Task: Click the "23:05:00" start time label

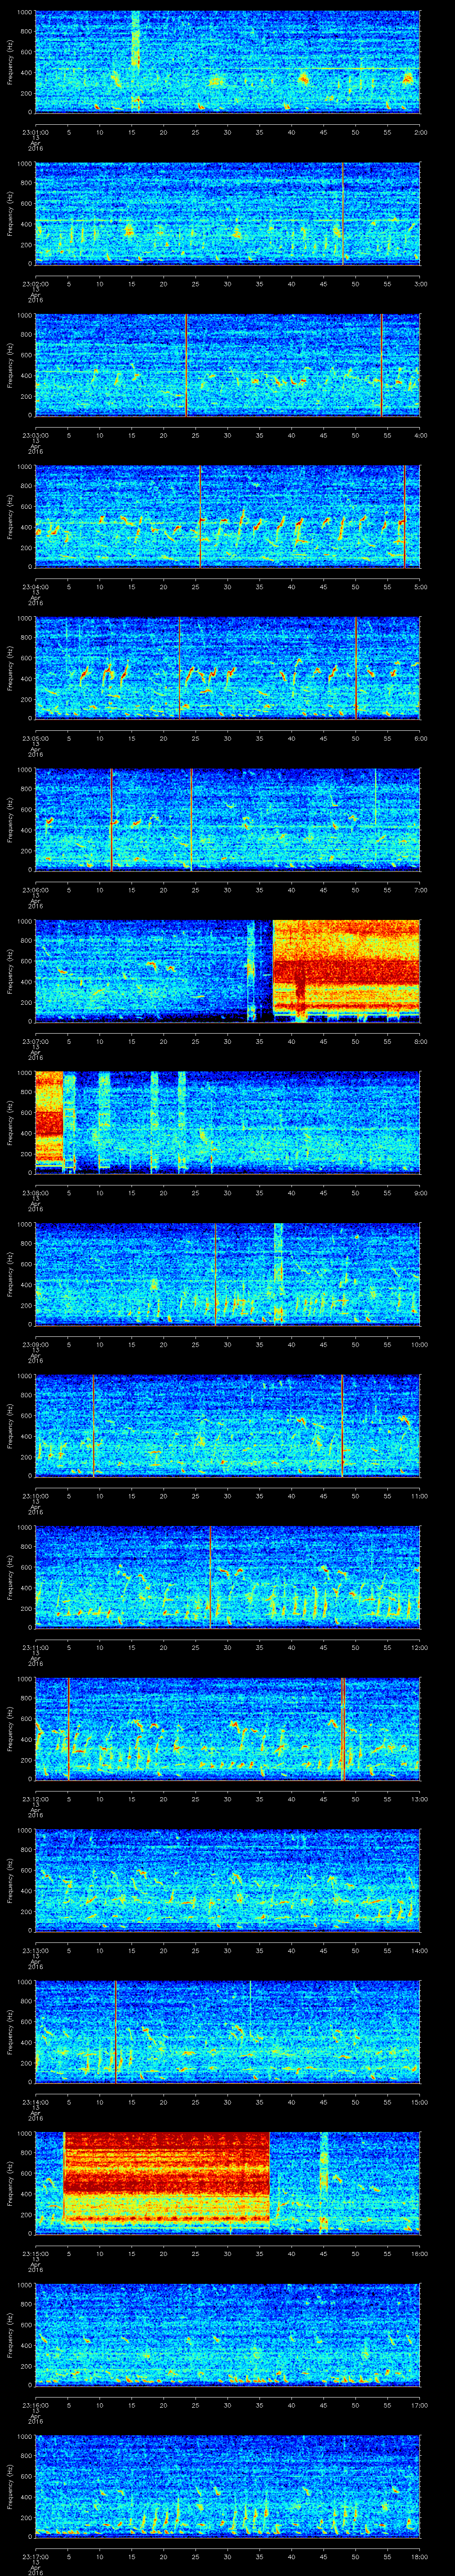Action: (x=35, y=738)
